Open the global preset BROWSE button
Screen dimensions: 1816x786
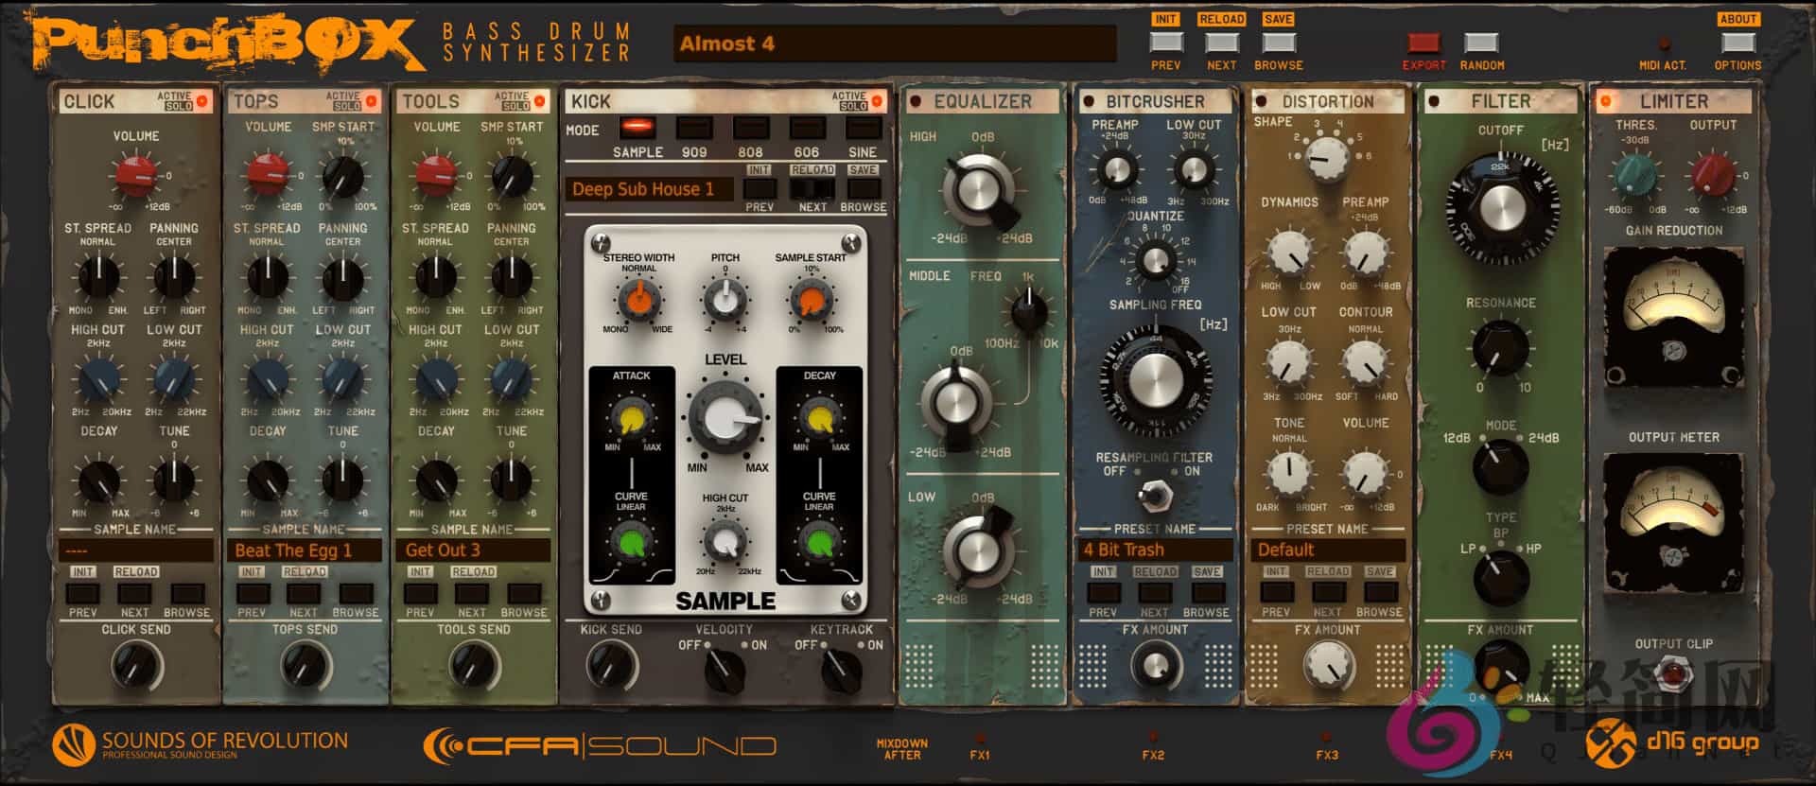[1279, 43]
